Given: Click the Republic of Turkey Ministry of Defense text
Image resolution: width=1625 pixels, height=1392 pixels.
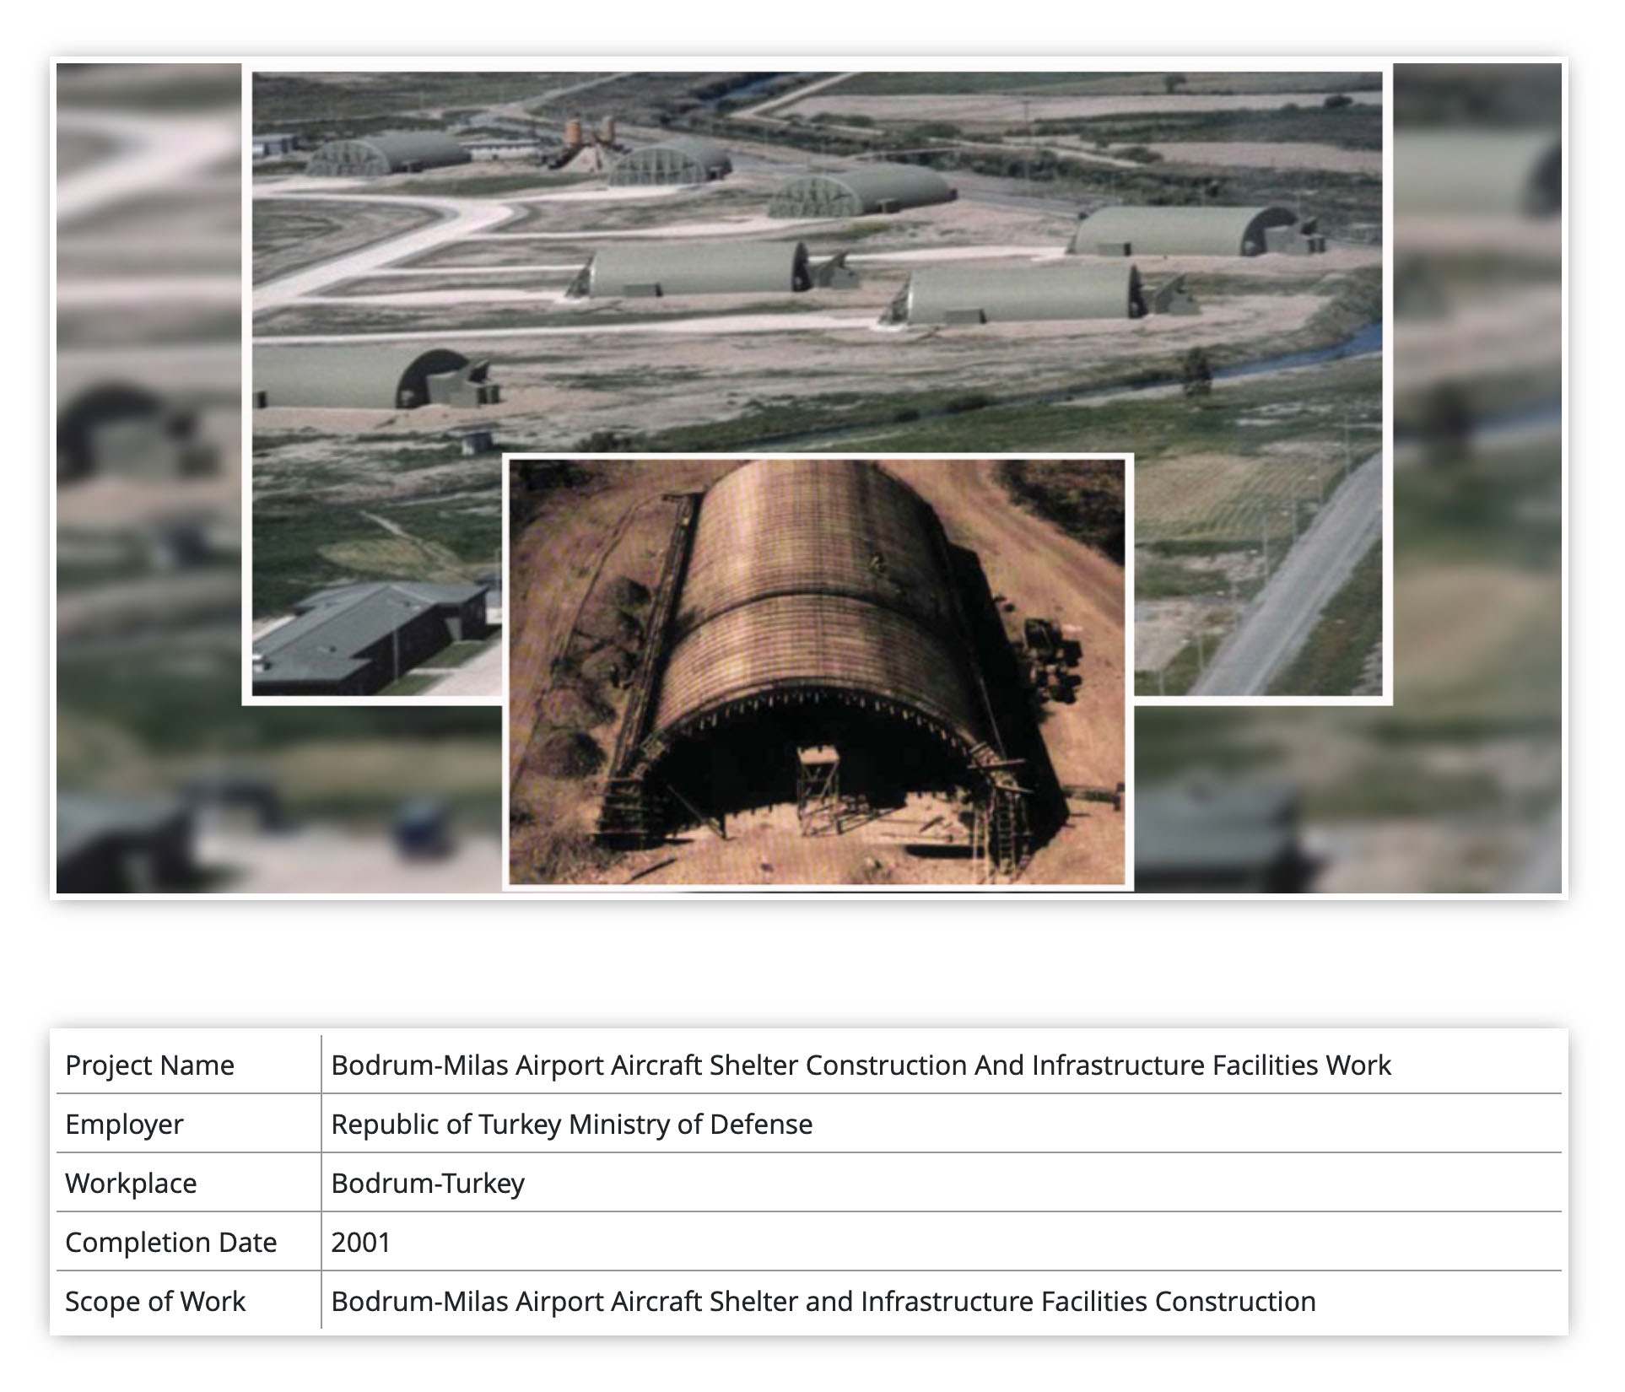Looking at the screenshot, I should [x=571, y=1125].
